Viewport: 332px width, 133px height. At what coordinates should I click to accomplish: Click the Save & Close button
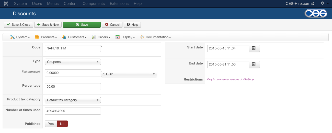[x=18, y=25]
